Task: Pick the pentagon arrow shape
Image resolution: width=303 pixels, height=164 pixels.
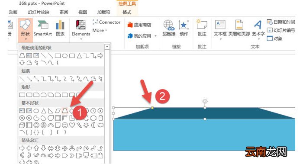Action: coord(65,155)
